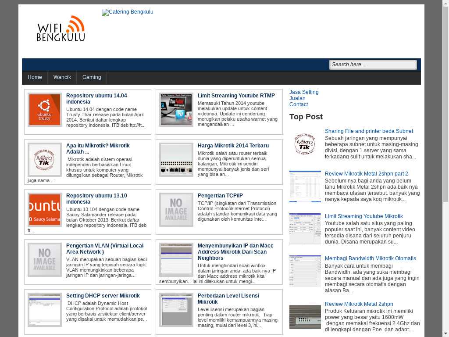Open Membagi Bandwidth Mikrotik Otomatis link

pyautogui.click(x=370, y=258)
